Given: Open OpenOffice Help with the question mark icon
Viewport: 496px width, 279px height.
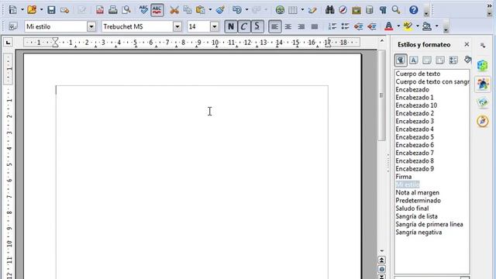Looking at the screenshot, I should (413, 10).
